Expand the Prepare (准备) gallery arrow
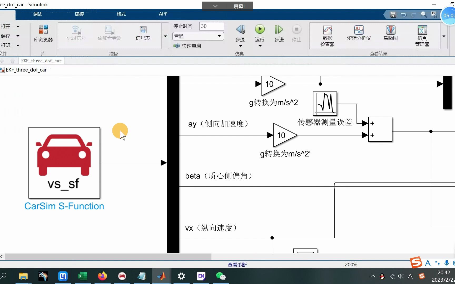 click(165, 36)
